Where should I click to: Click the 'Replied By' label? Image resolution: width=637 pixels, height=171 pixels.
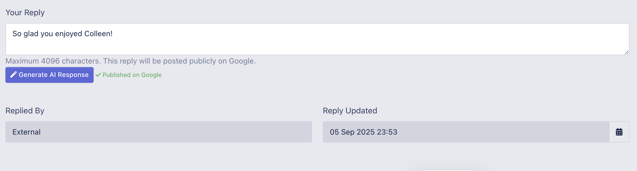[x=25, y=111]
